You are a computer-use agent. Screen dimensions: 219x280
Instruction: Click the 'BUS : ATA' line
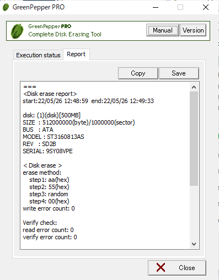click(38, 130)
